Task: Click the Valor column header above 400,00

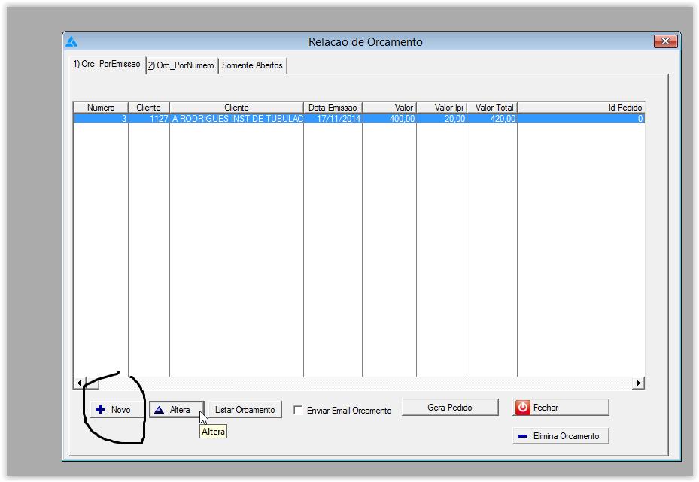Action: pos(390,108)
